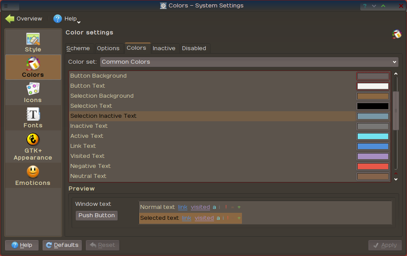
Task: Click the bottom Help button
Action: [x=22, y=245]
